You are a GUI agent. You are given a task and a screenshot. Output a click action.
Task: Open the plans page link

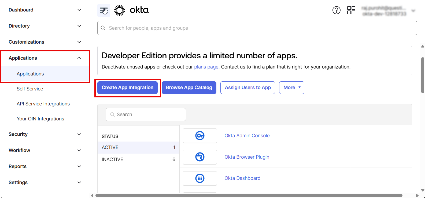(x=206, y=67)
